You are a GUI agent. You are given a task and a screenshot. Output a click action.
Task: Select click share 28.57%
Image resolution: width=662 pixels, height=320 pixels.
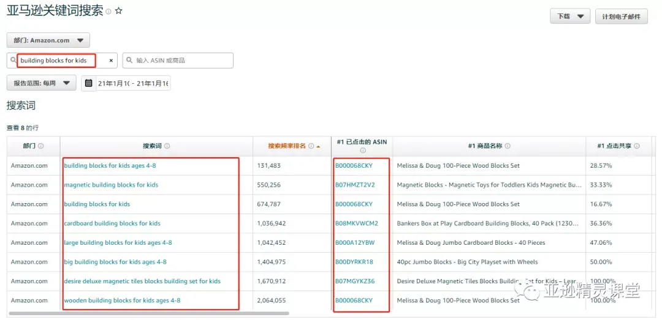point(601,166)
